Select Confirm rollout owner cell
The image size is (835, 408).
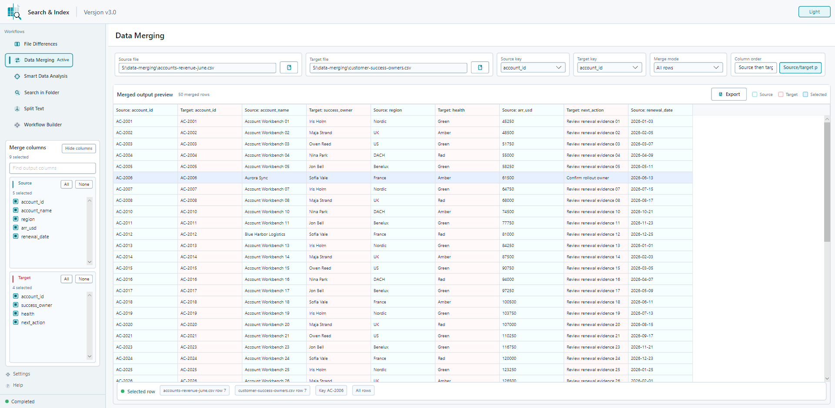click(596, 178)
